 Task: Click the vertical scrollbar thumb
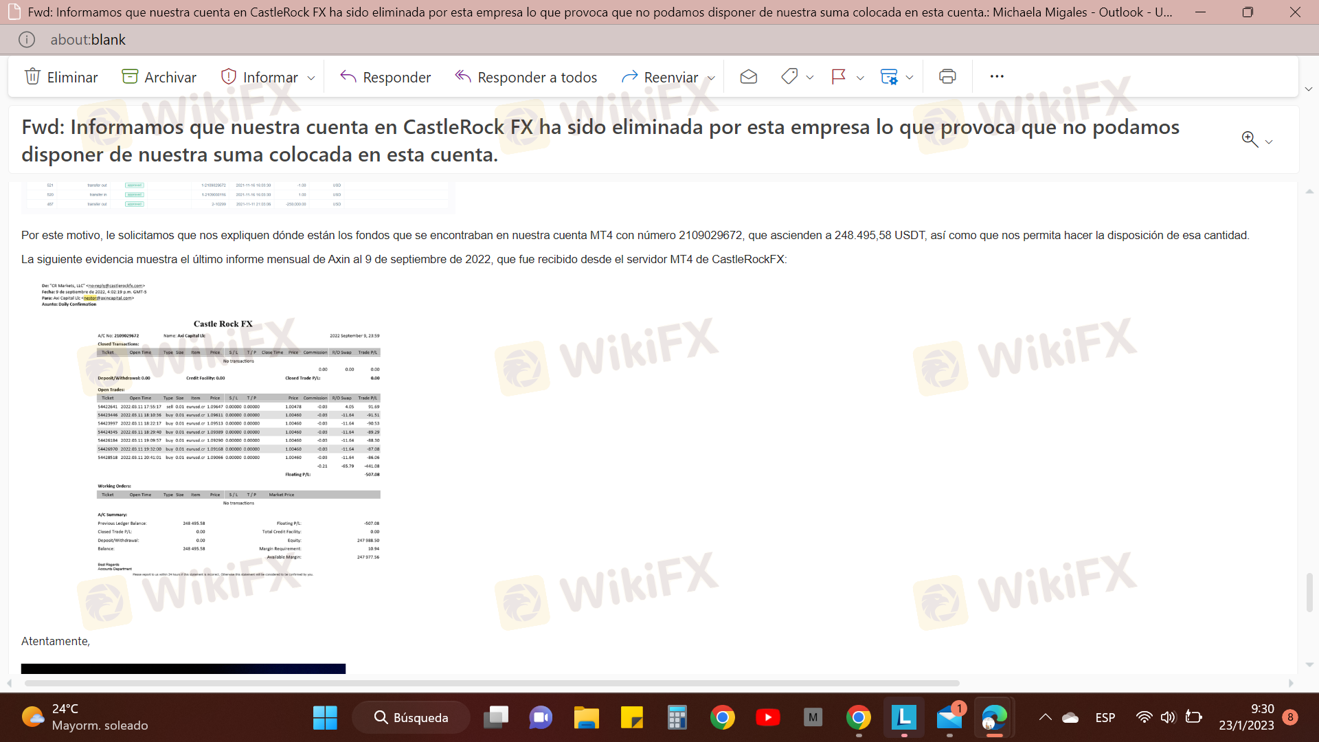tap(1309, 592)
